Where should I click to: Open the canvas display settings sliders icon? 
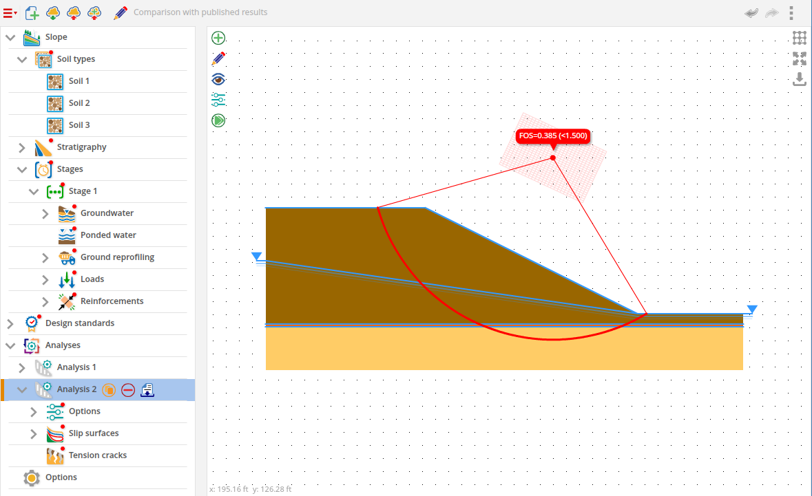[x=218, y=100]
